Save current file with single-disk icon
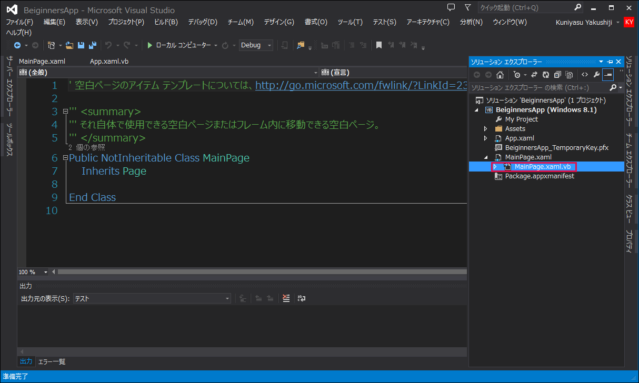The image size is (639, 383). [81, 45]
